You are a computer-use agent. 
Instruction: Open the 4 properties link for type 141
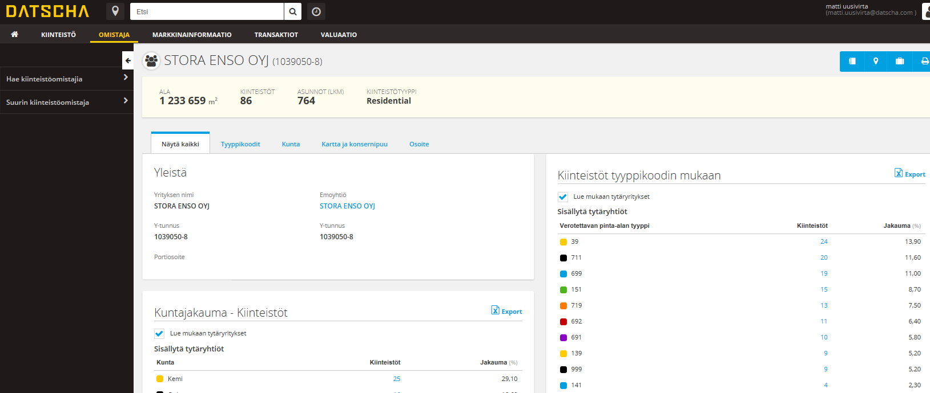tap(826, 385)
